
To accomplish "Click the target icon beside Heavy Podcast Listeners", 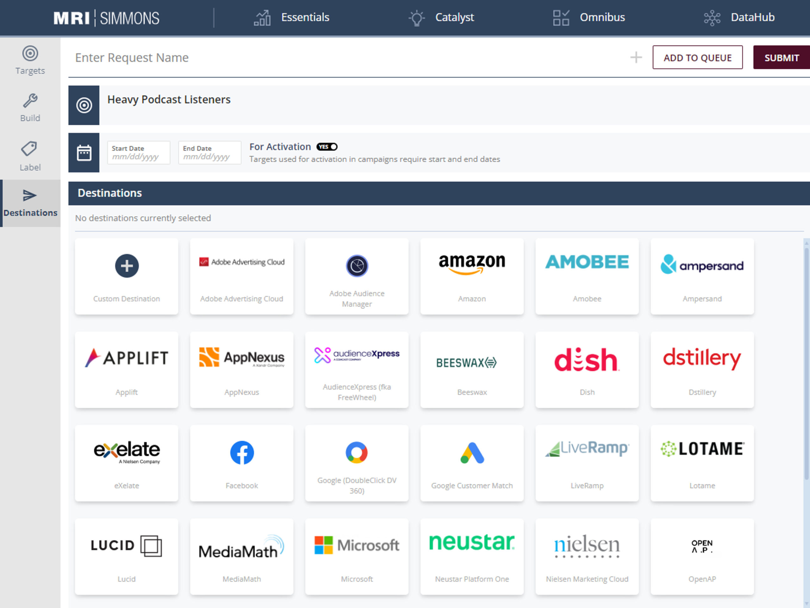I will (84, 105).
